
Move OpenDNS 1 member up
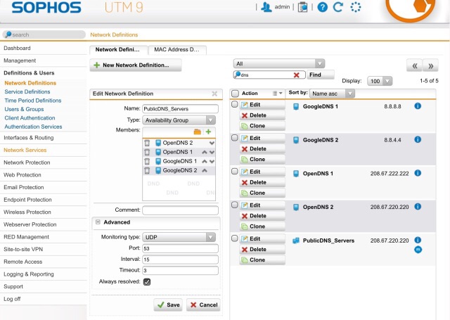coord(205,152)
